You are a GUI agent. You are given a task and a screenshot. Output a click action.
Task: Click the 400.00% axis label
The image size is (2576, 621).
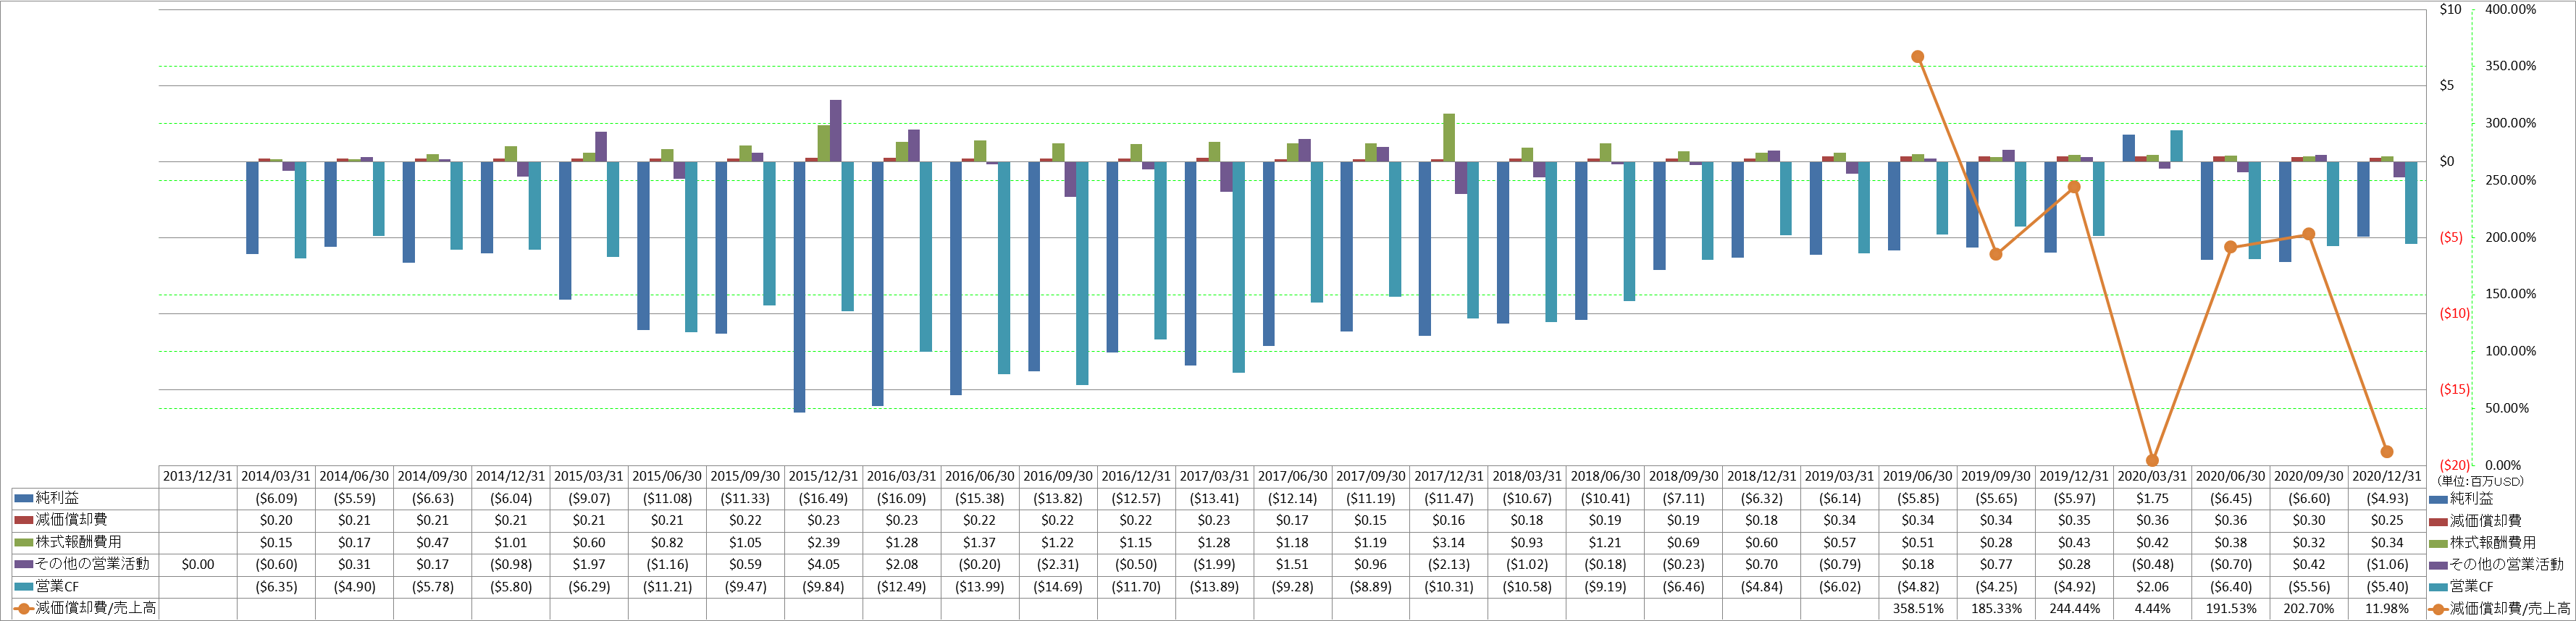[x=2510, y=9]
